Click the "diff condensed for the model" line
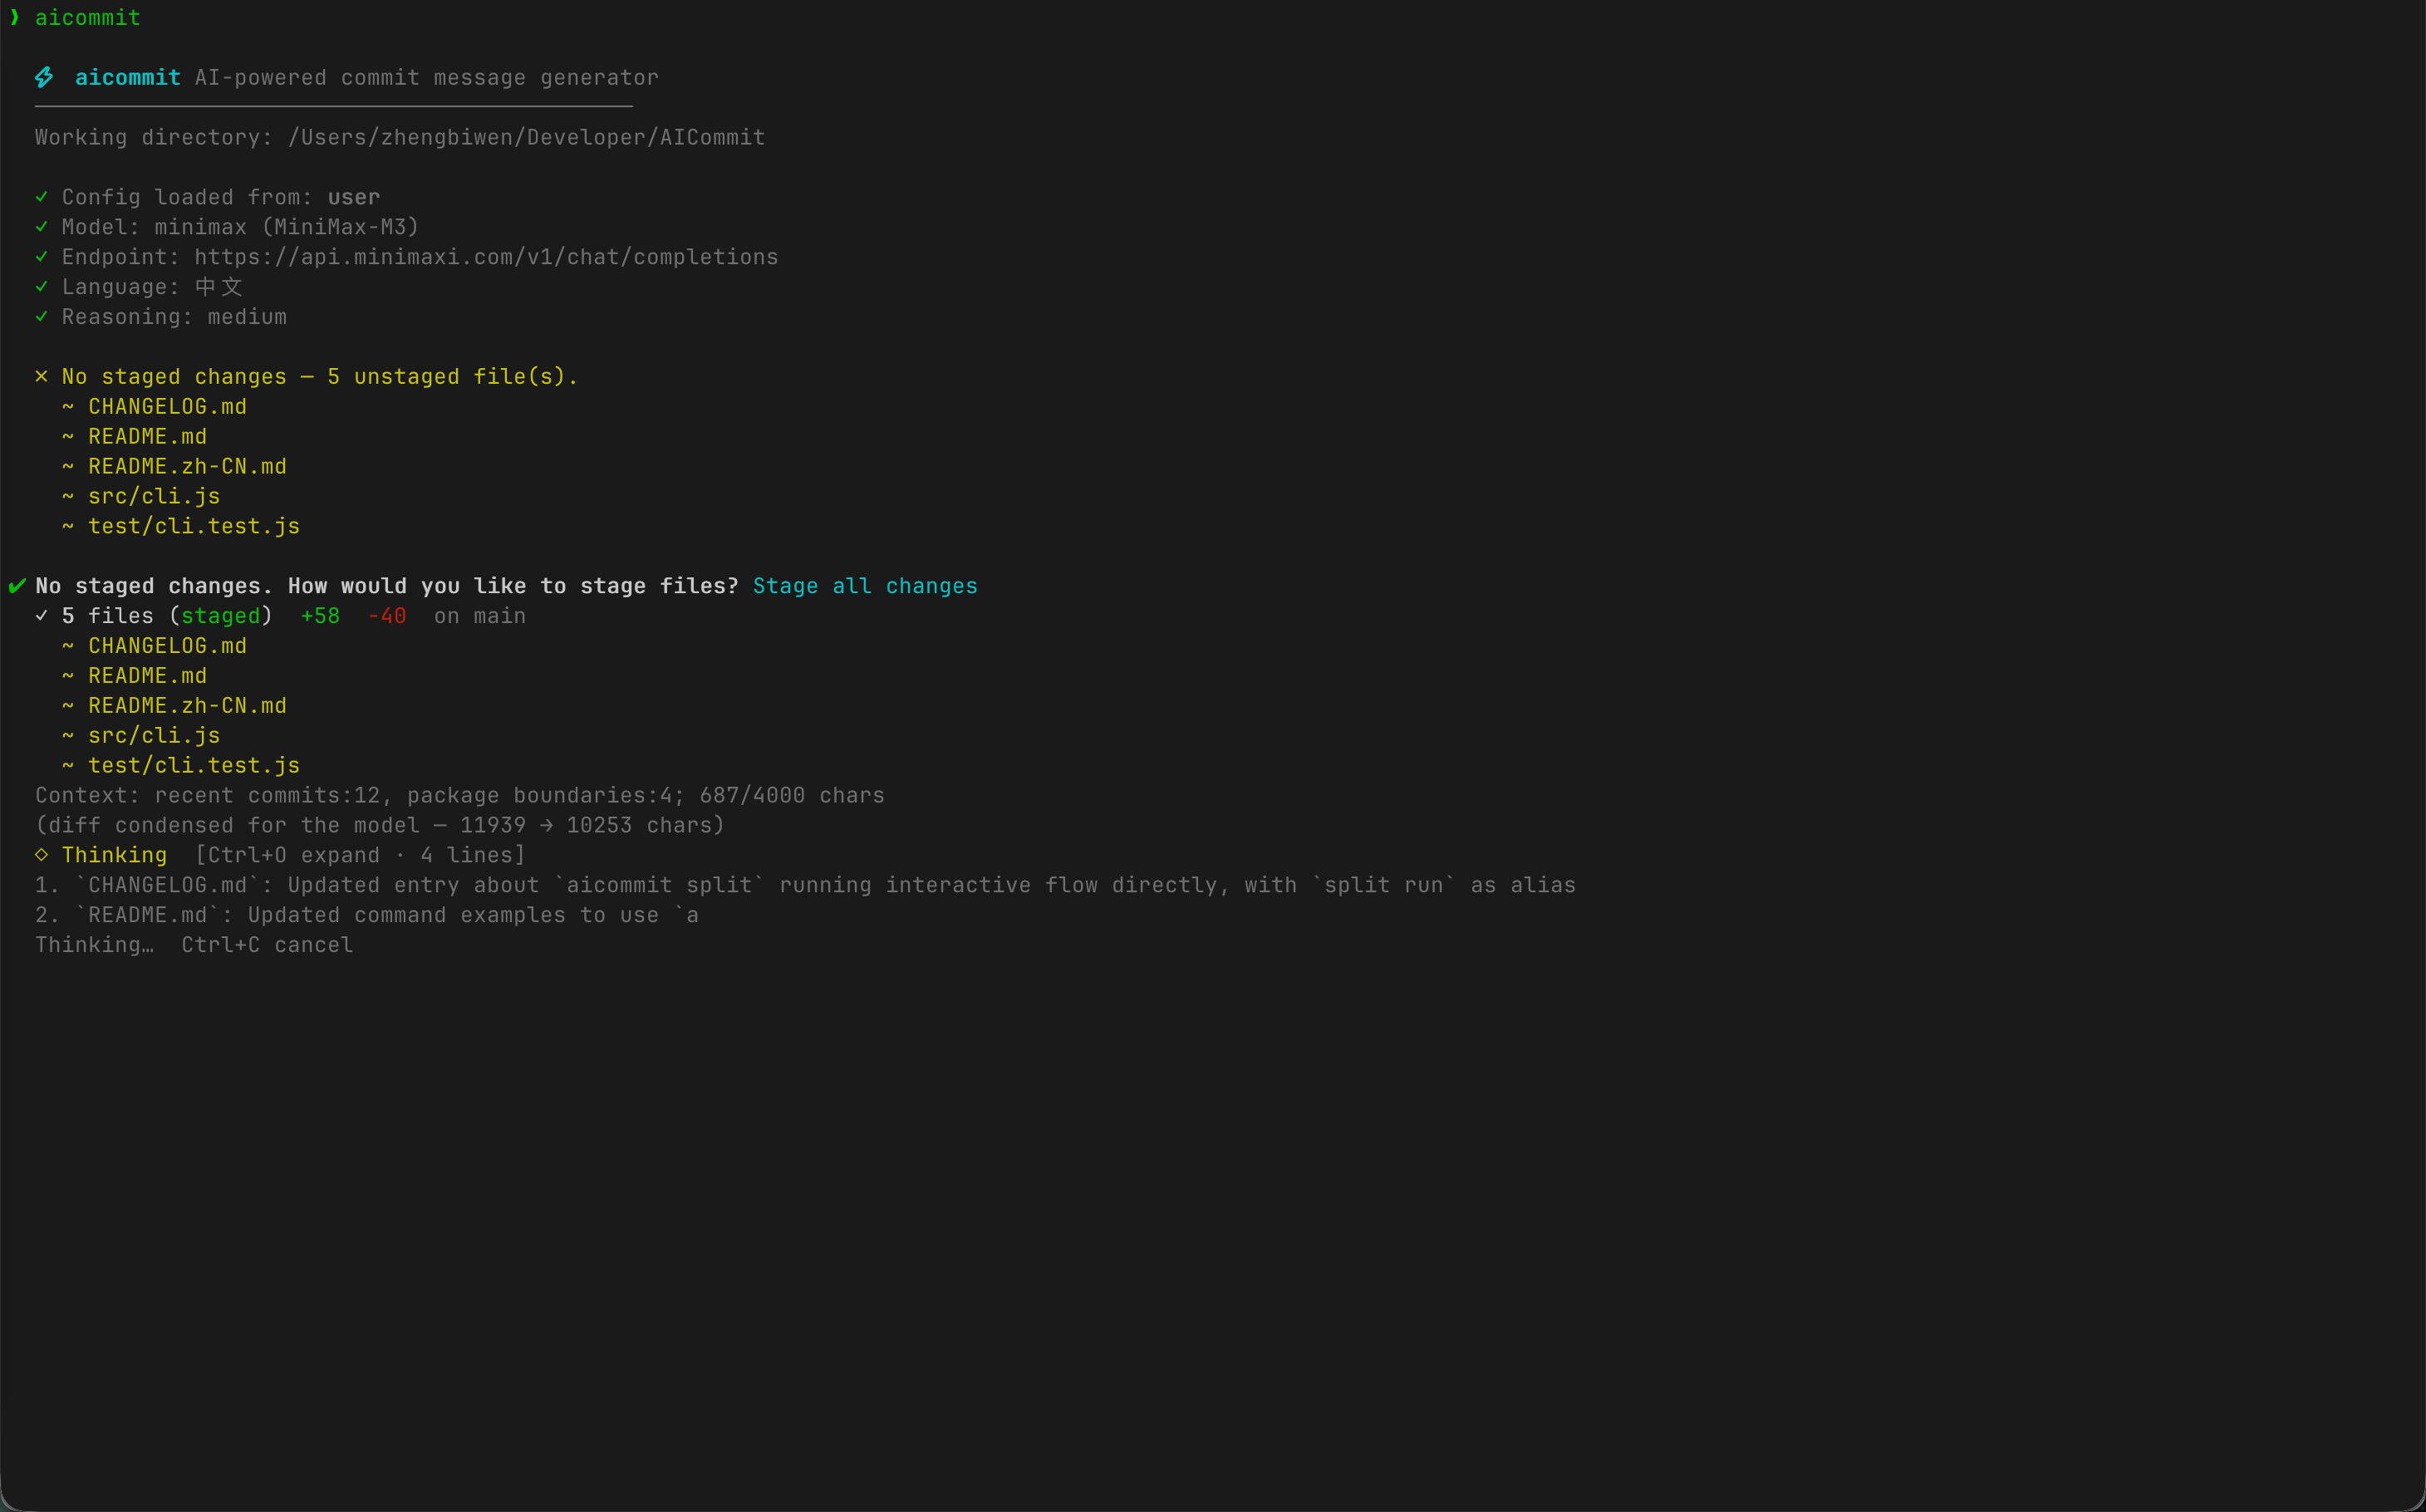Screen dimensions: 2426x1512 (380, 826)
